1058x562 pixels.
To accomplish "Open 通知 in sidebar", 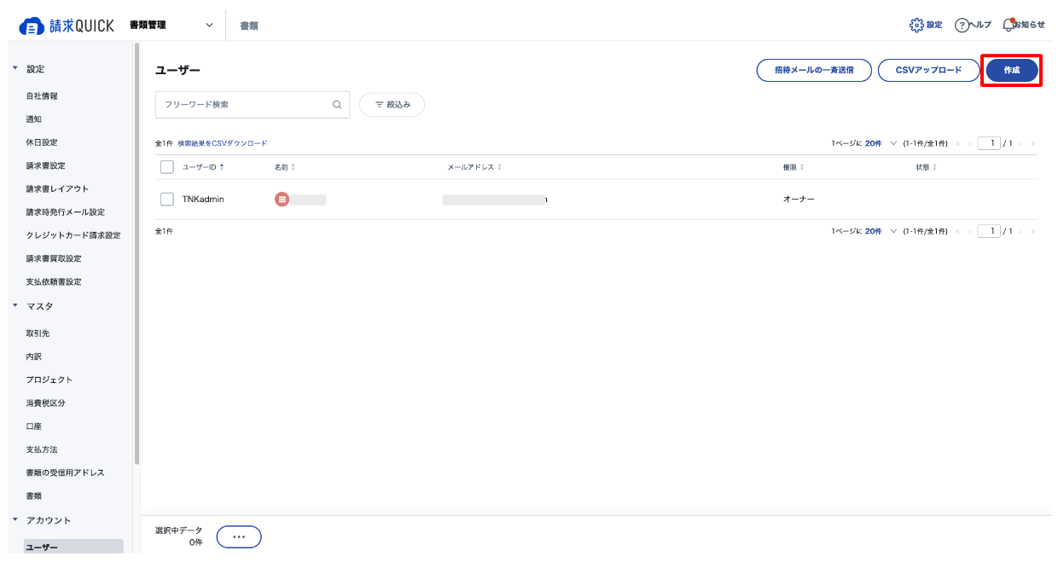I will click(34, 119).
